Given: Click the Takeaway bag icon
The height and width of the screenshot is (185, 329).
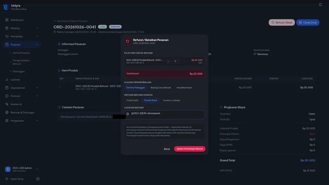Looking at the screenshot, I should (255, 54).
